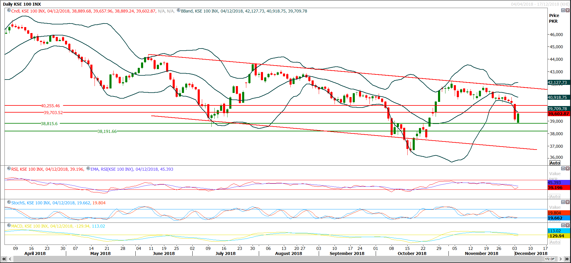Screen dimensions: 571x263
Task: Click the 45.393 EMA value tag
Action: [x=559, y=183]
